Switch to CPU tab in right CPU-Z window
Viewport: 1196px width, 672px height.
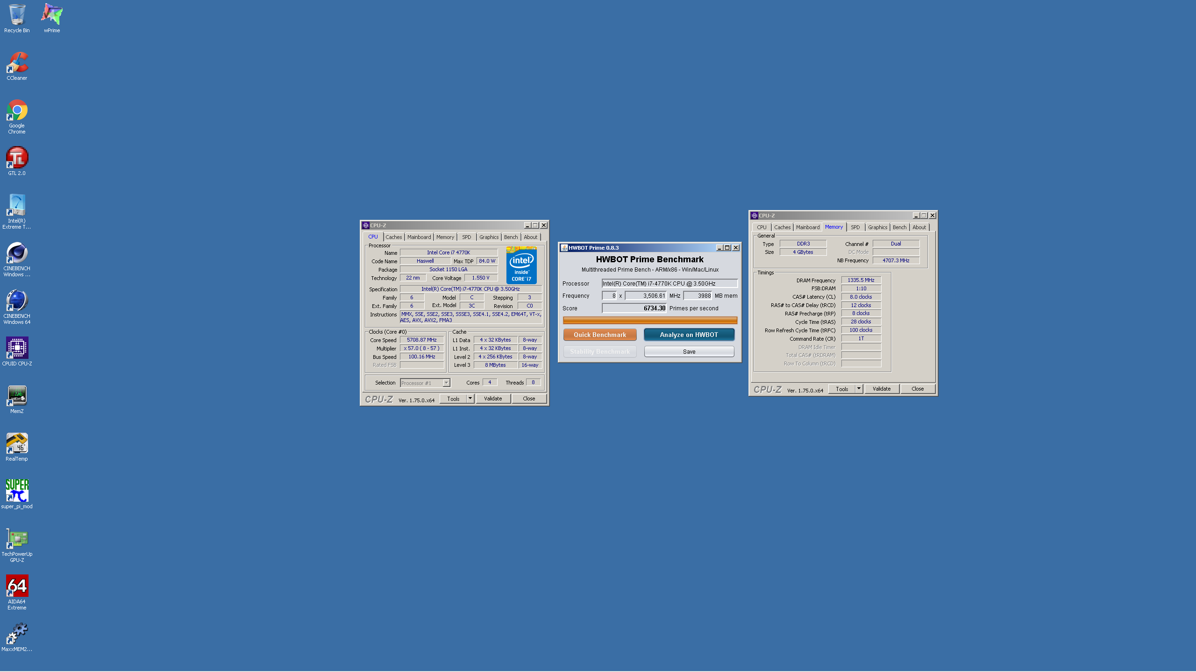762,227
